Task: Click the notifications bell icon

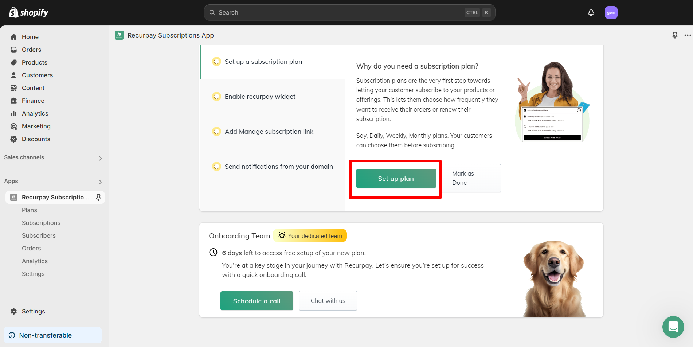Action: 591,13
